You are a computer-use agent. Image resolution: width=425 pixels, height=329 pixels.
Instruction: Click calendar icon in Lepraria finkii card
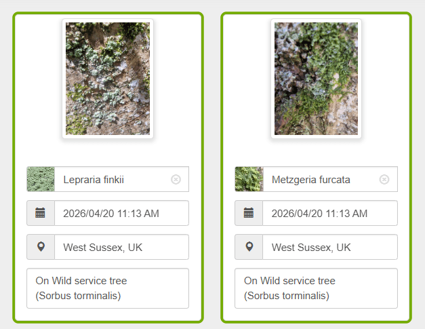click(x=41, y=213)
